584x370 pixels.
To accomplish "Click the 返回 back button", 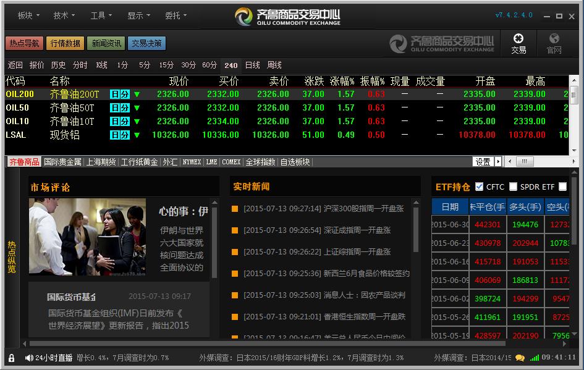I will coord(15,64).
